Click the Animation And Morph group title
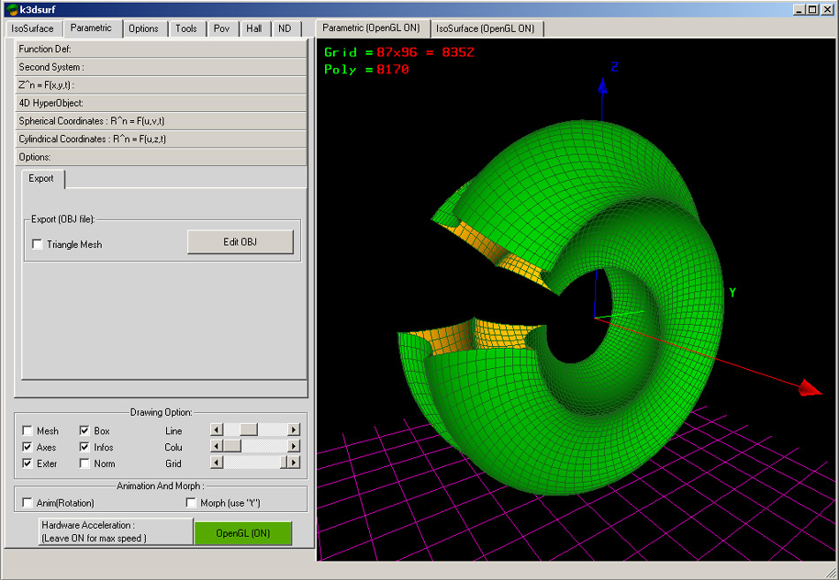 161,486
